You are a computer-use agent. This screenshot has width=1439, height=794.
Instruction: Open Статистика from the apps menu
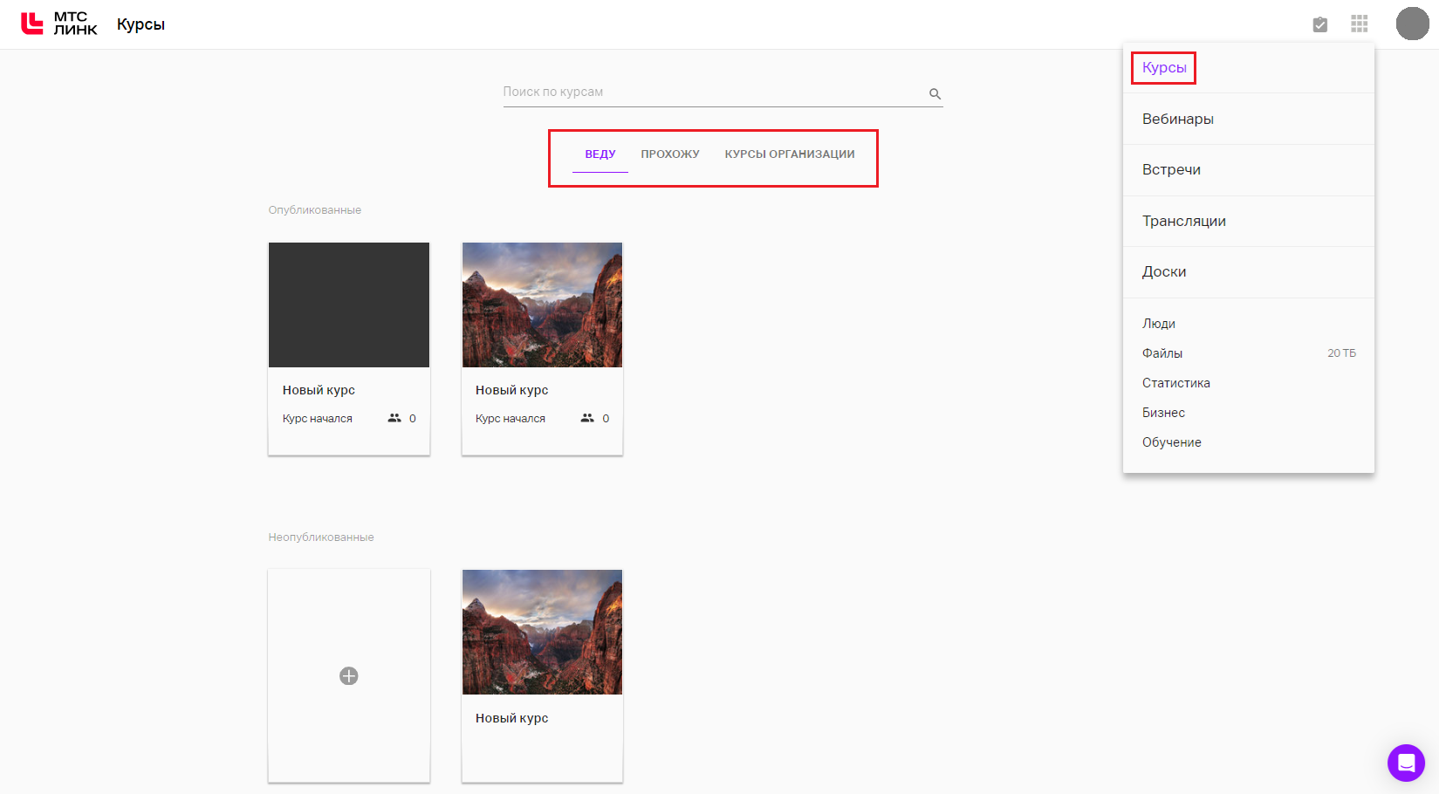[x=1176, y=383]
